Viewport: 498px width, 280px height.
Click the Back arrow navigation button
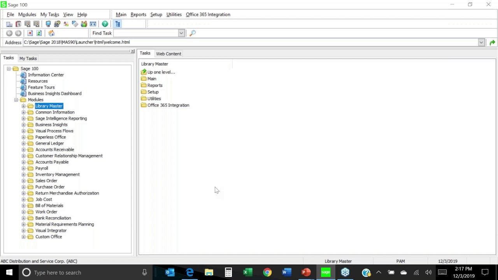[9, 33]
